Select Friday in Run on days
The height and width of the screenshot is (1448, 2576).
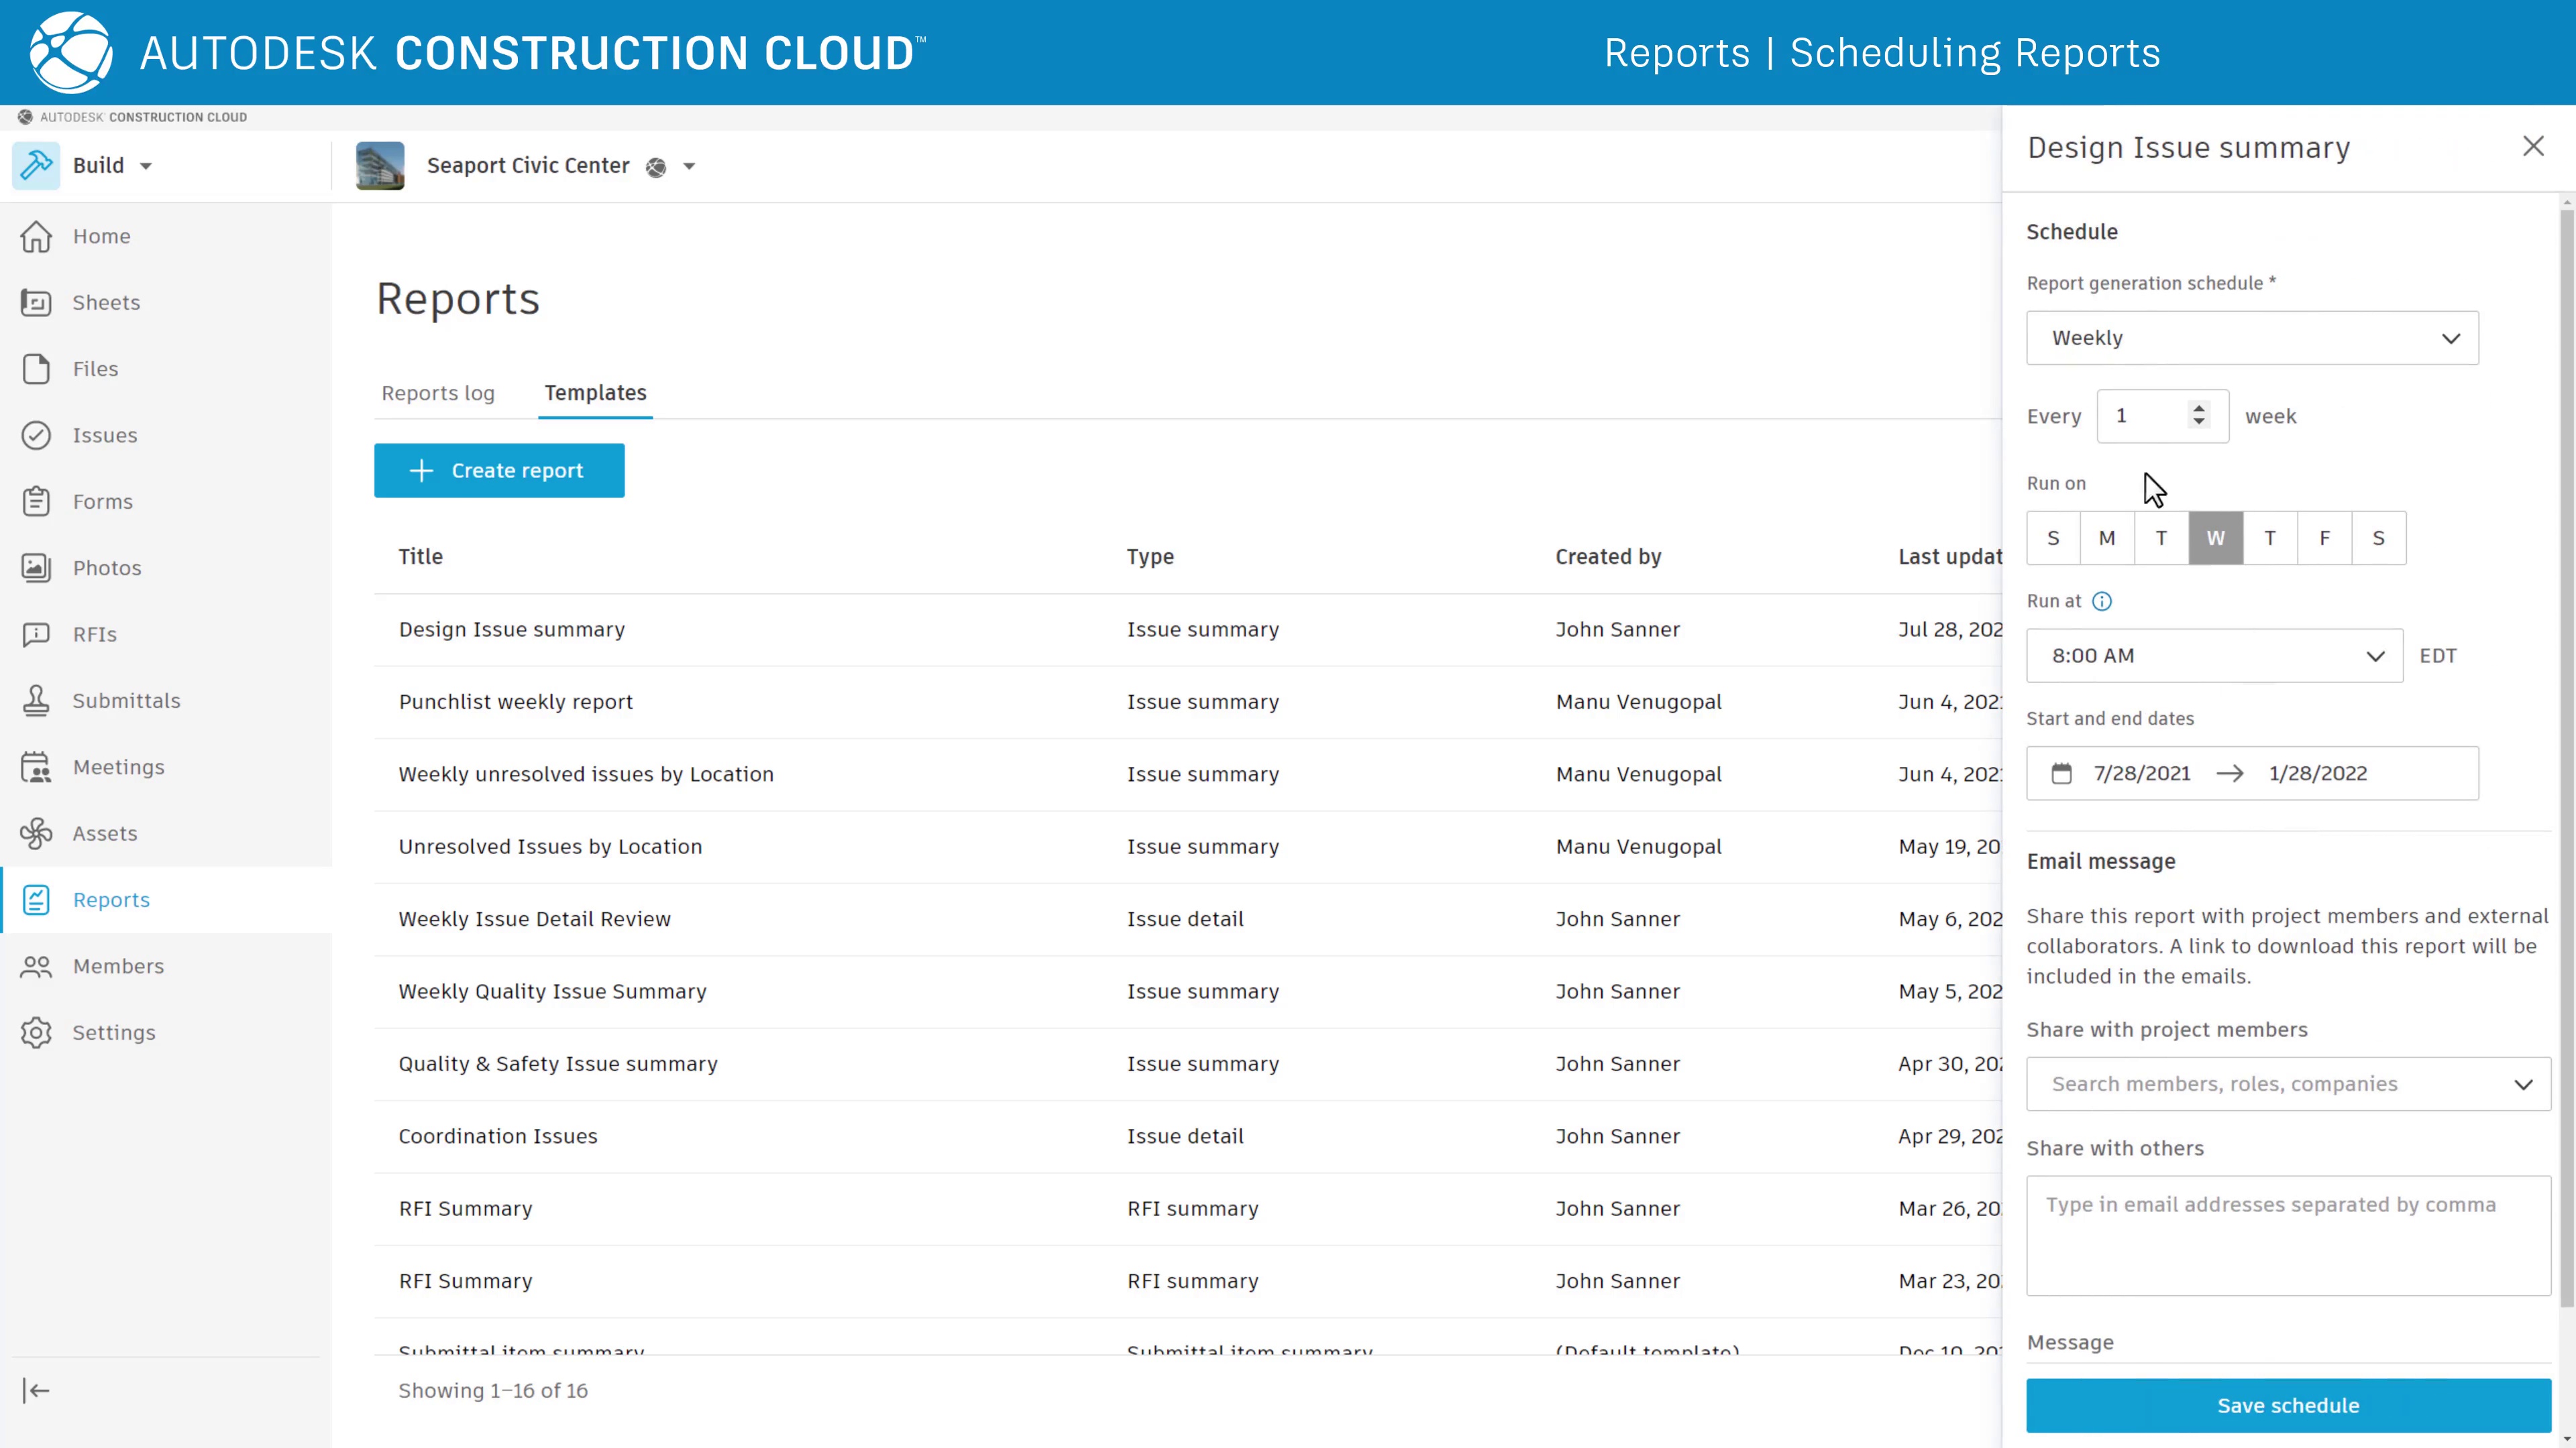click(2324, 538)
